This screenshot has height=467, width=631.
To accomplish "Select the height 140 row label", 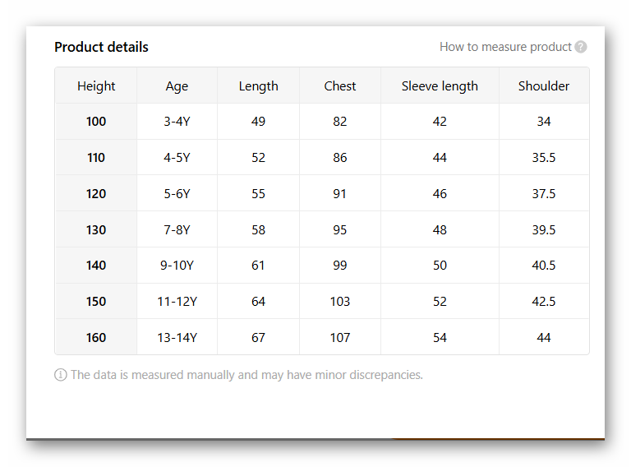I will click(96, 266).
